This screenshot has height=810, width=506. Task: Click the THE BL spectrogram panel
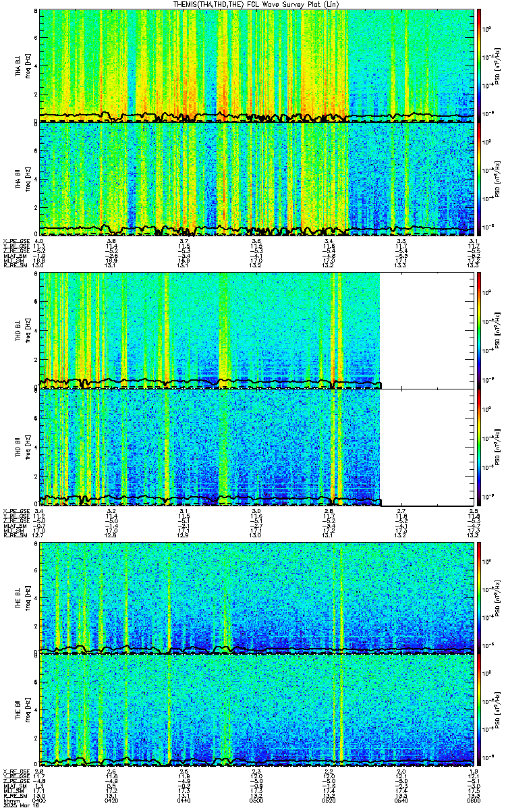click(x=256, y=597)
